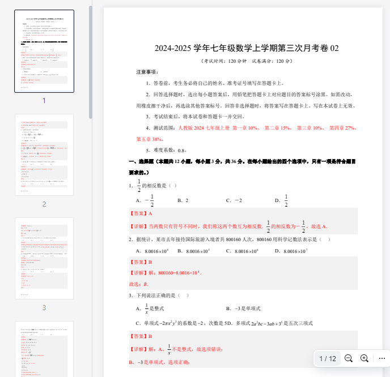390x377 pixels.
Task: Click page label 2 under second thumbnail
Action: [44, 204]
